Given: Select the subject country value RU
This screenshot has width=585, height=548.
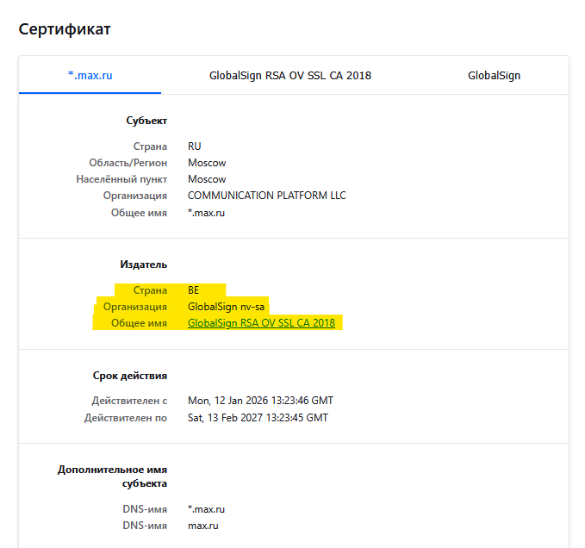Looking at the screenshot, I should [195, 146].
